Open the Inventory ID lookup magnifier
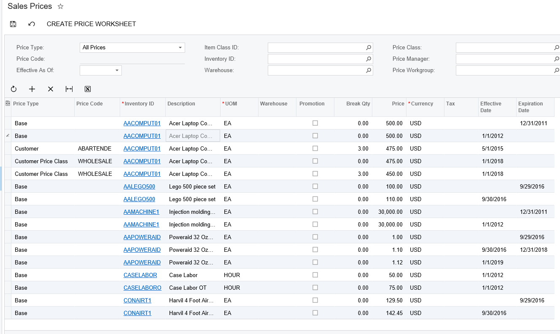This screenshot has height=334, width=560. (x=369, y=59)
